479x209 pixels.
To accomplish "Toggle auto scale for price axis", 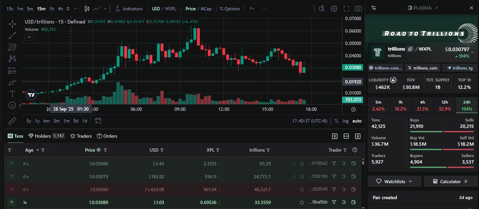I will tap(357, 121).
